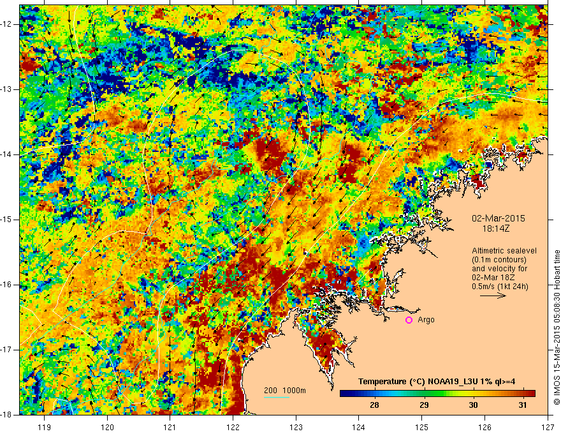Image resolution: width=561 pixels, height=434 pixels.
Task: Click longitude axis label '125'
Action: click(422, 427)
